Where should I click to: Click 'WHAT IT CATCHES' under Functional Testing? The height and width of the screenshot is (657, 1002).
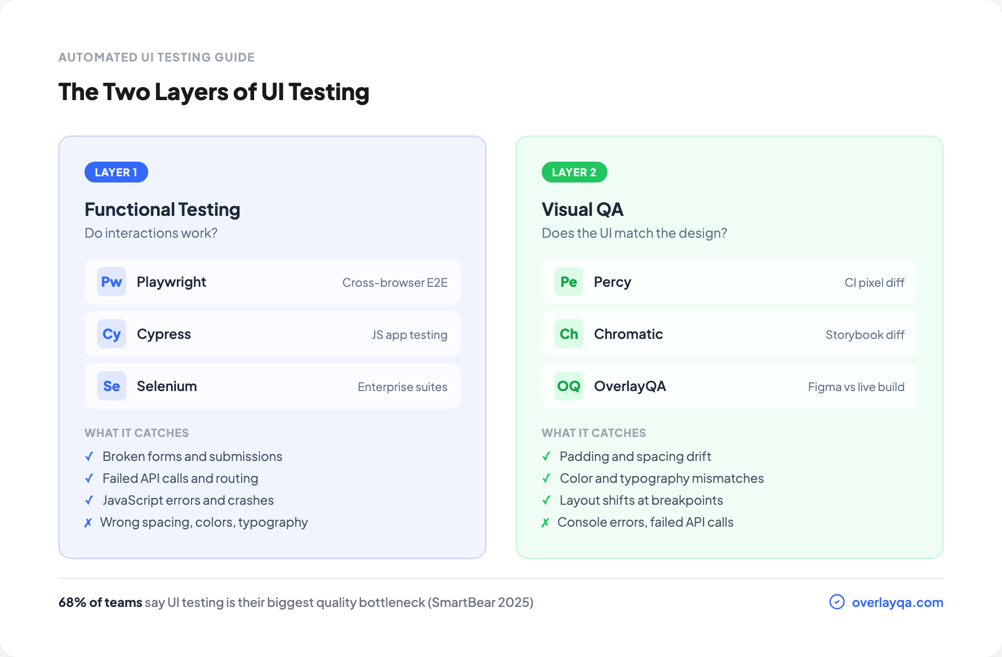tap(137, 433)
